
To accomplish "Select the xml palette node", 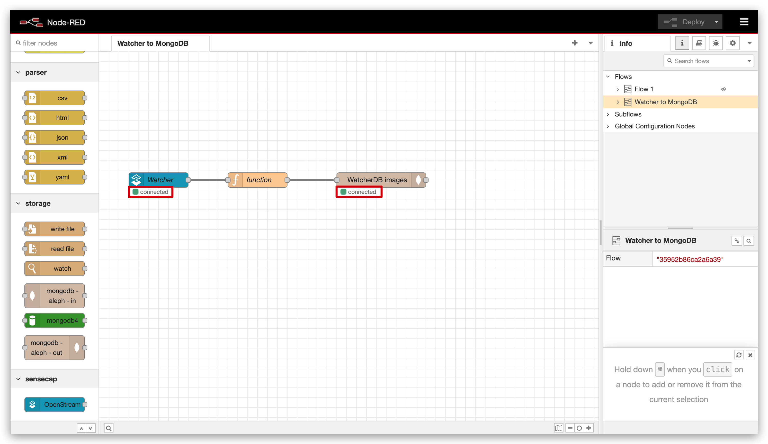I will tap(55, 158).
